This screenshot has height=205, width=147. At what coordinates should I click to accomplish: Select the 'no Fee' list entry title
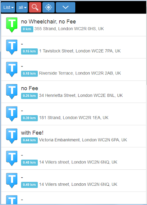pos(30,88)
